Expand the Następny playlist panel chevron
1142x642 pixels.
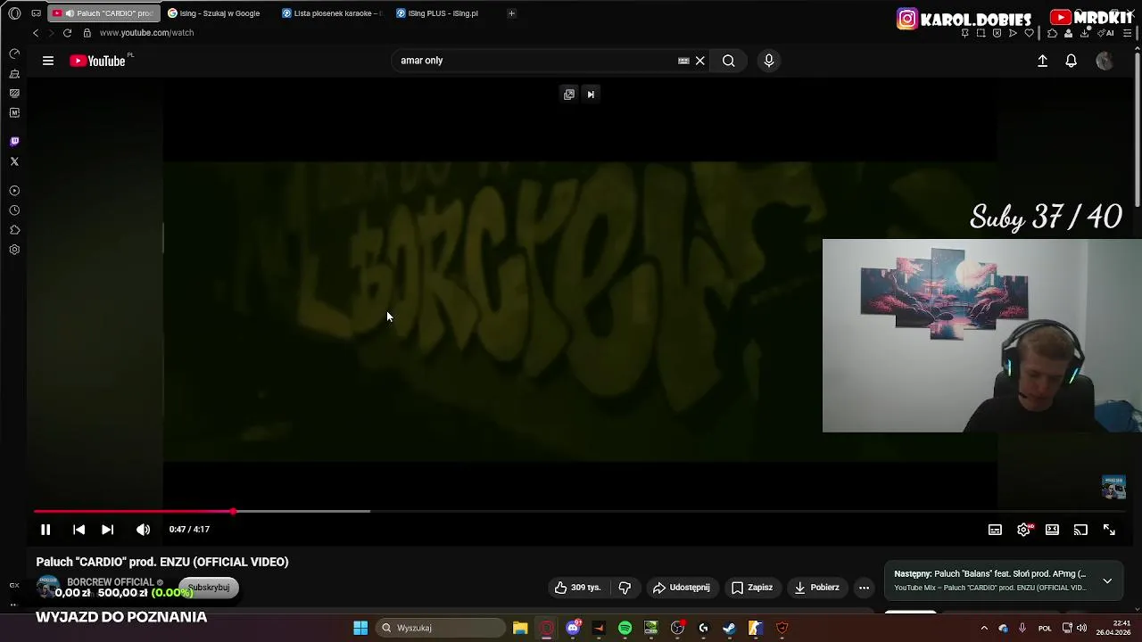(1107, 580)
